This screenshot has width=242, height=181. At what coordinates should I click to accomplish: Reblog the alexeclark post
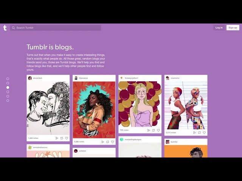62,138
